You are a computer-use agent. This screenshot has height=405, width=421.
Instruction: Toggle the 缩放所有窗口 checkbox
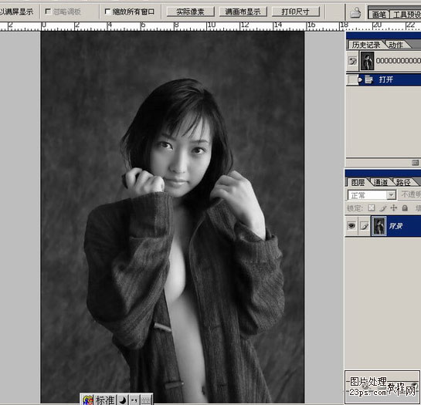pos(107,12)
